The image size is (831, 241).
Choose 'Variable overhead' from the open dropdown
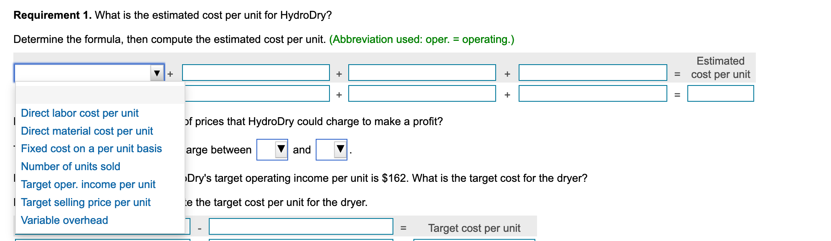tap(64, 220)
